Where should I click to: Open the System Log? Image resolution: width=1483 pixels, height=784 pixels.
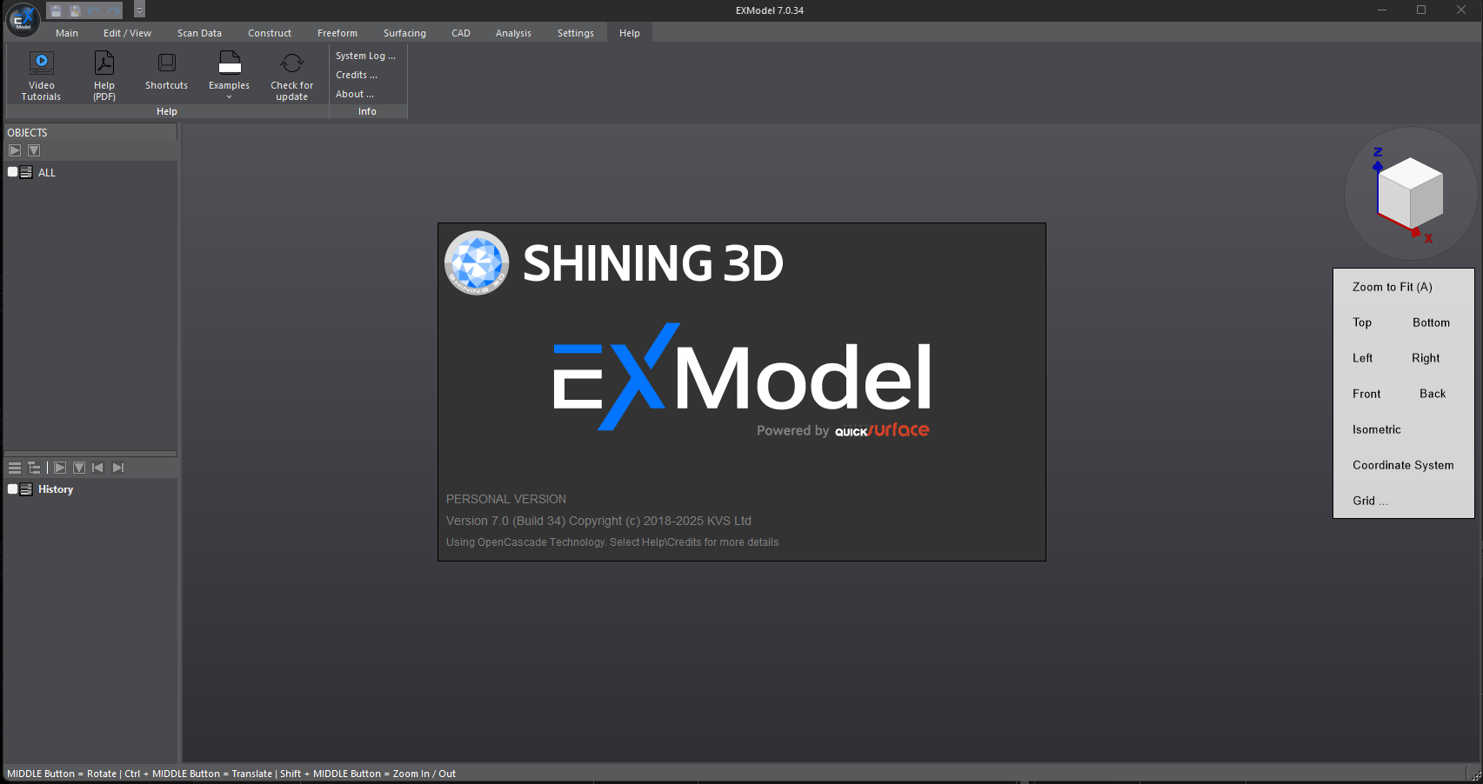point(366,56)
